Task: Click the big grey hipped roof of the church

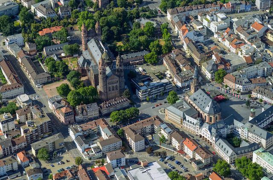Action: point(204,102)
